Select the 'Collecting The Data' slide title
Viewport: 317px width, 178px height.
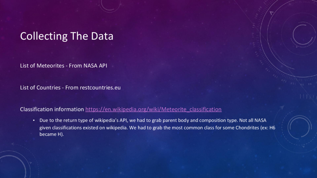pyautogui.click(x=67, y=36)
